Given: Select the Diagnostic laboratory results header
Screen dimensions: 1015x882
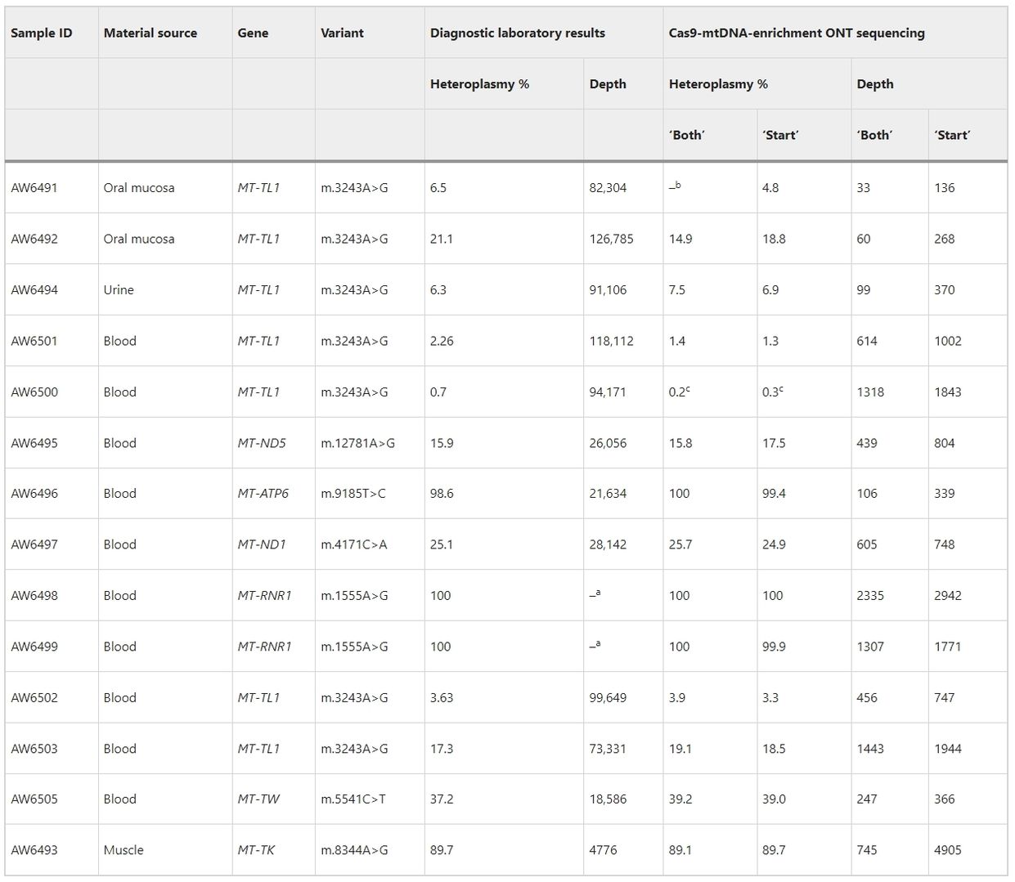Looking at the screenshot, I should pyautogui.click(x=517, y=34).
